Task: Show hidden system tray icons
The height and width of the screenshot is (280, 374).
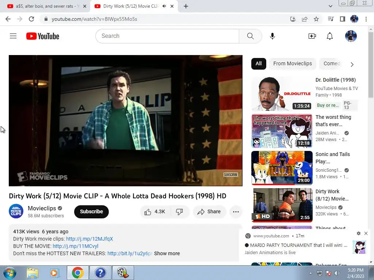Action: point(310,273)
